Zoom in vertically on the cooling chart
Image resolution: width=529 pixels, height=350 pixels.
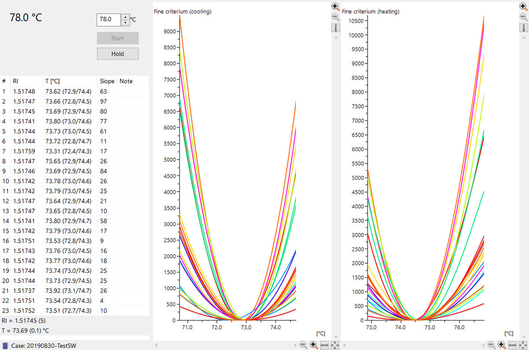[x=335, y=7]
